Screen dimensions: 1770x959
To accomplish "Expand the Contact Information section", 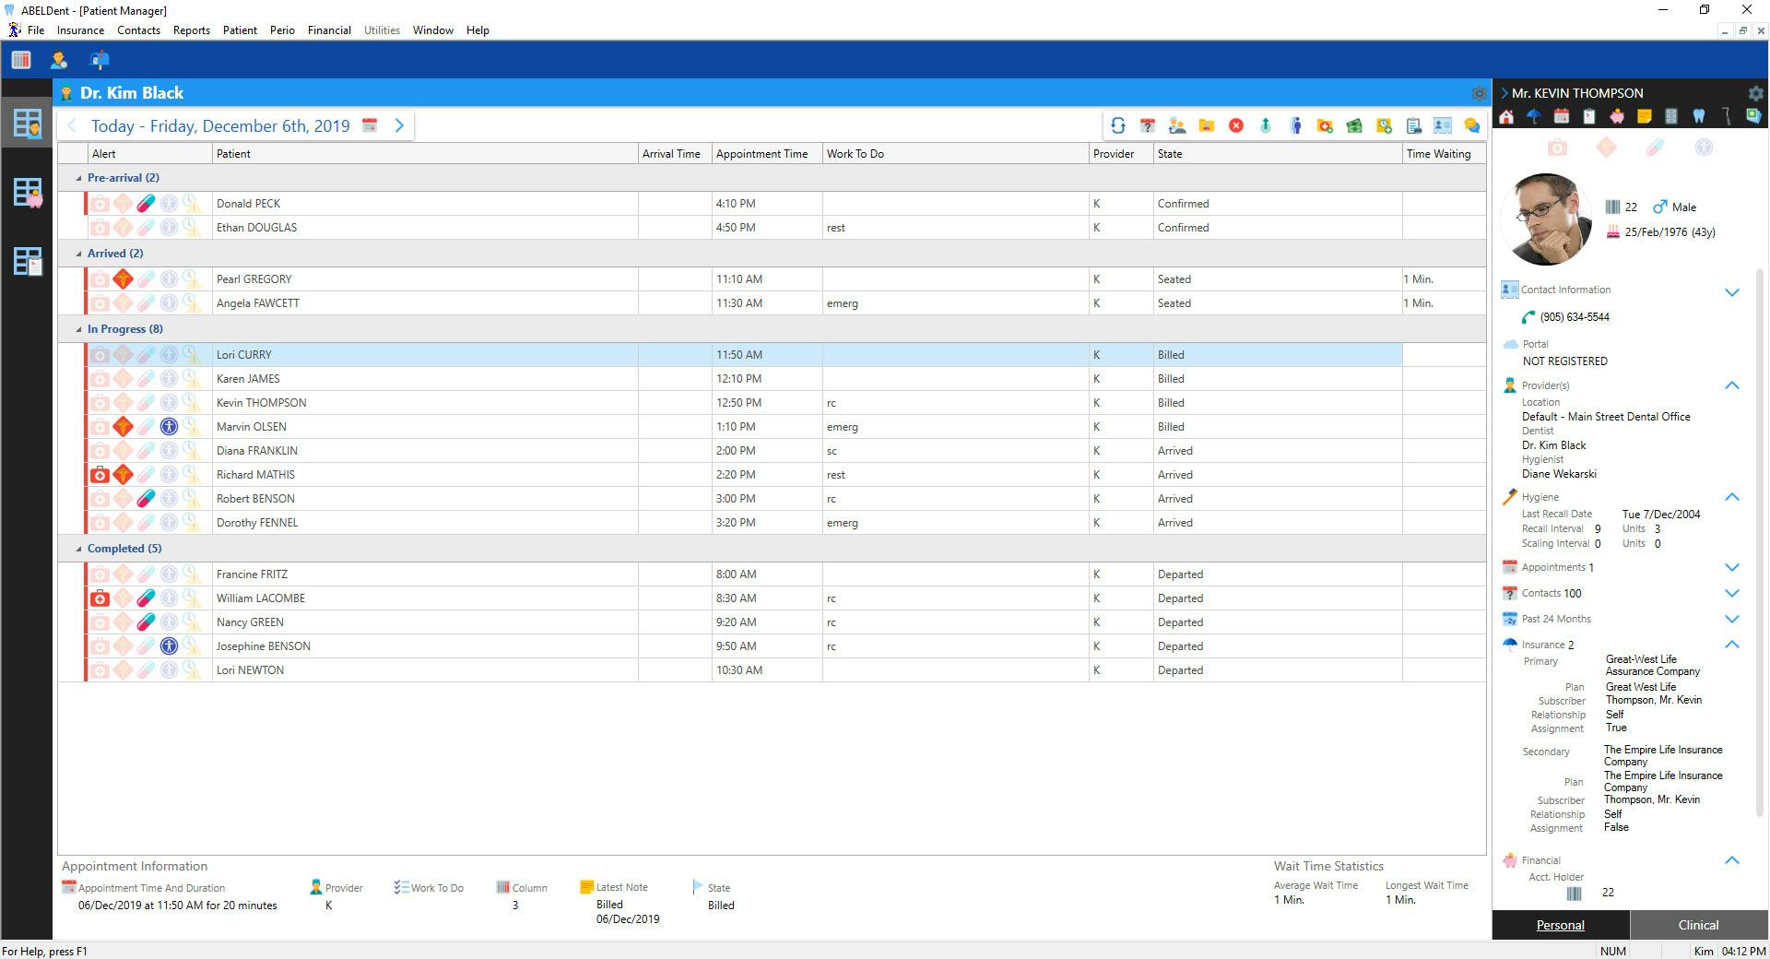I will pos(1733,292).
